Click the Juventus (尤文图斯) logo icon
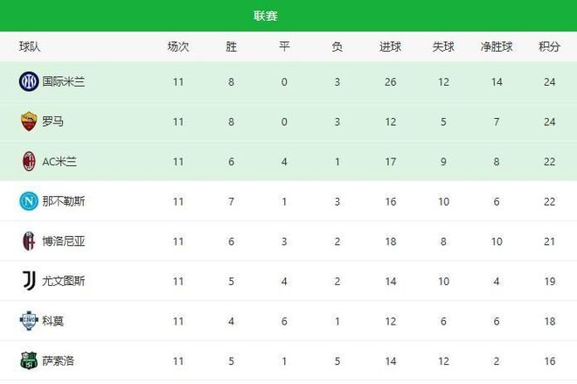 click(x=28, y=281)
